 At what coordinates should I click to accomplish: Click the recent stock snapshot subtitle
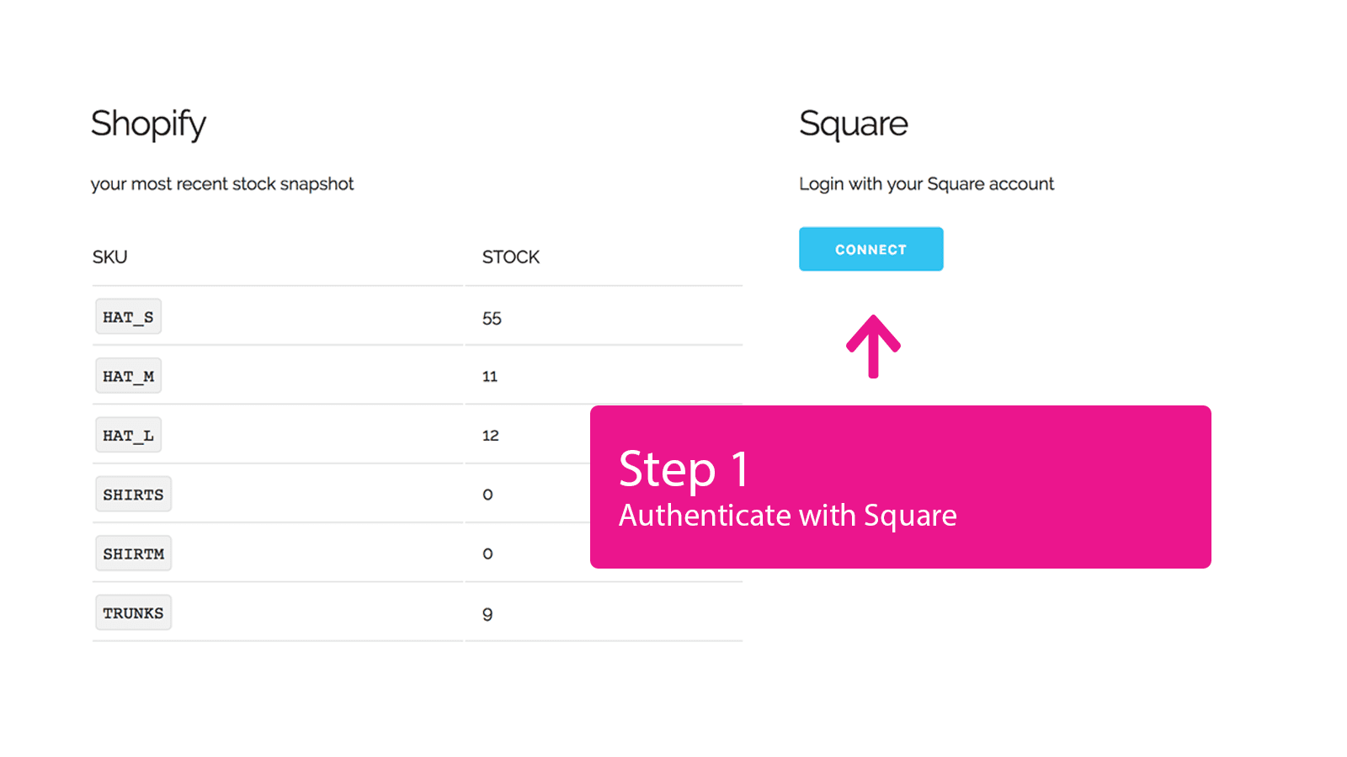(x=221, y=183)
